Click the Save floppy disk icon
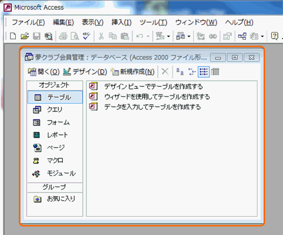 click(x=37, y=36)
